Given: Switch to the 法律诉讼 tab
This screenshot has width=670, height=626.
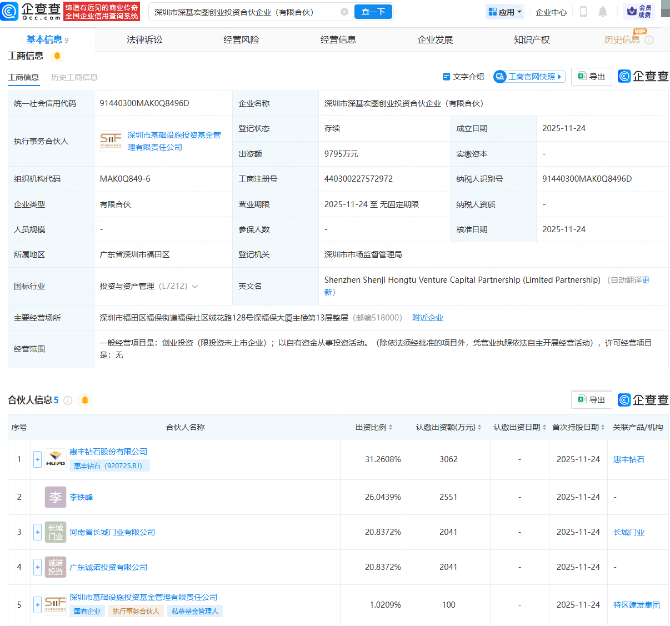Looking at the screenshot, I should tap(144, 39).
